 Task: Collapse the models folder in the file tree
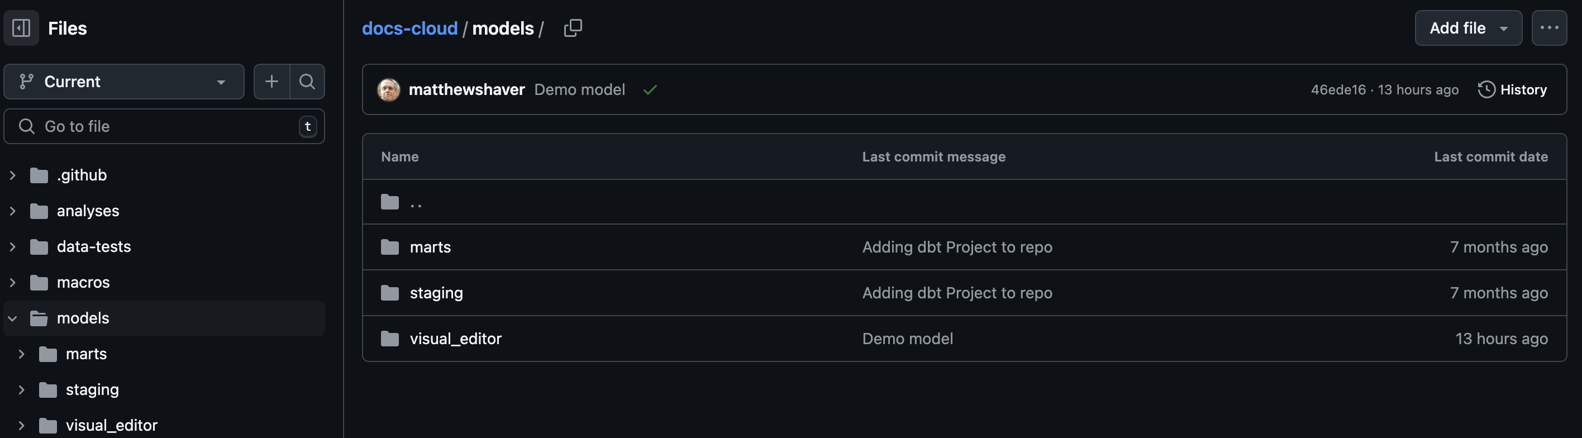[x=11, y=318]
